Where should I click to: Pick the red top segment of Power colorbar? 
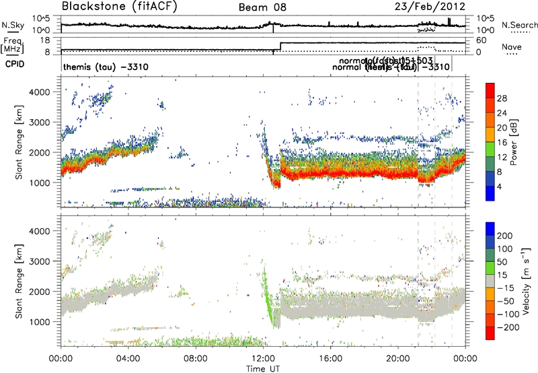(490, 91)
